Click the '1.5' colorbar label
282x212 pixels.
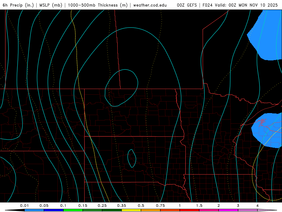pyautogui.click(x=199, y=206)
